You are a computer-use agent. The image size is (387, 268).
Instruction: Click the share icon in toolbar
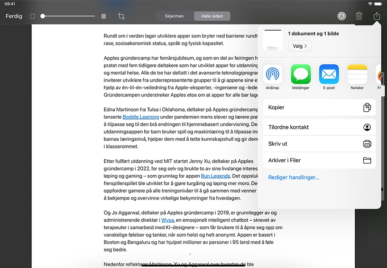377,16
